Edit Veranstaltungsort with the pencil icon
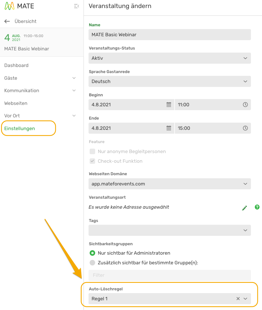This screenshot has width=262, height=310. (244, 208)
